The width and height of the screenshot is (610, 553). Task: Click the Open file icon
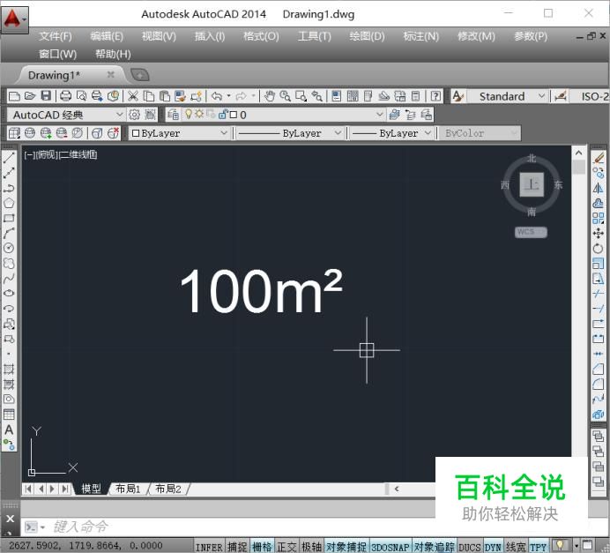(30, 96)
